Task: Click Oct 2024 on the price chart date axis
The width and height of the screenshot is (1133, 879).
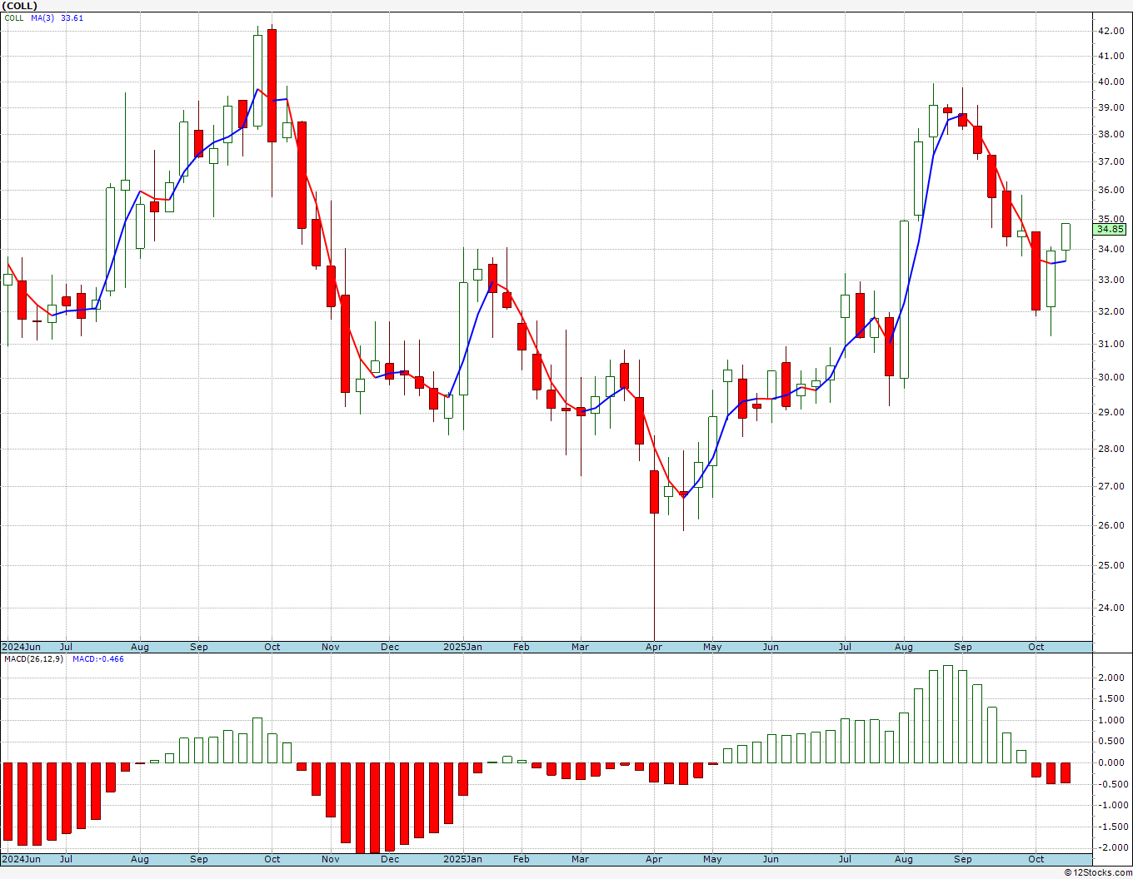Action: (272, 647)
